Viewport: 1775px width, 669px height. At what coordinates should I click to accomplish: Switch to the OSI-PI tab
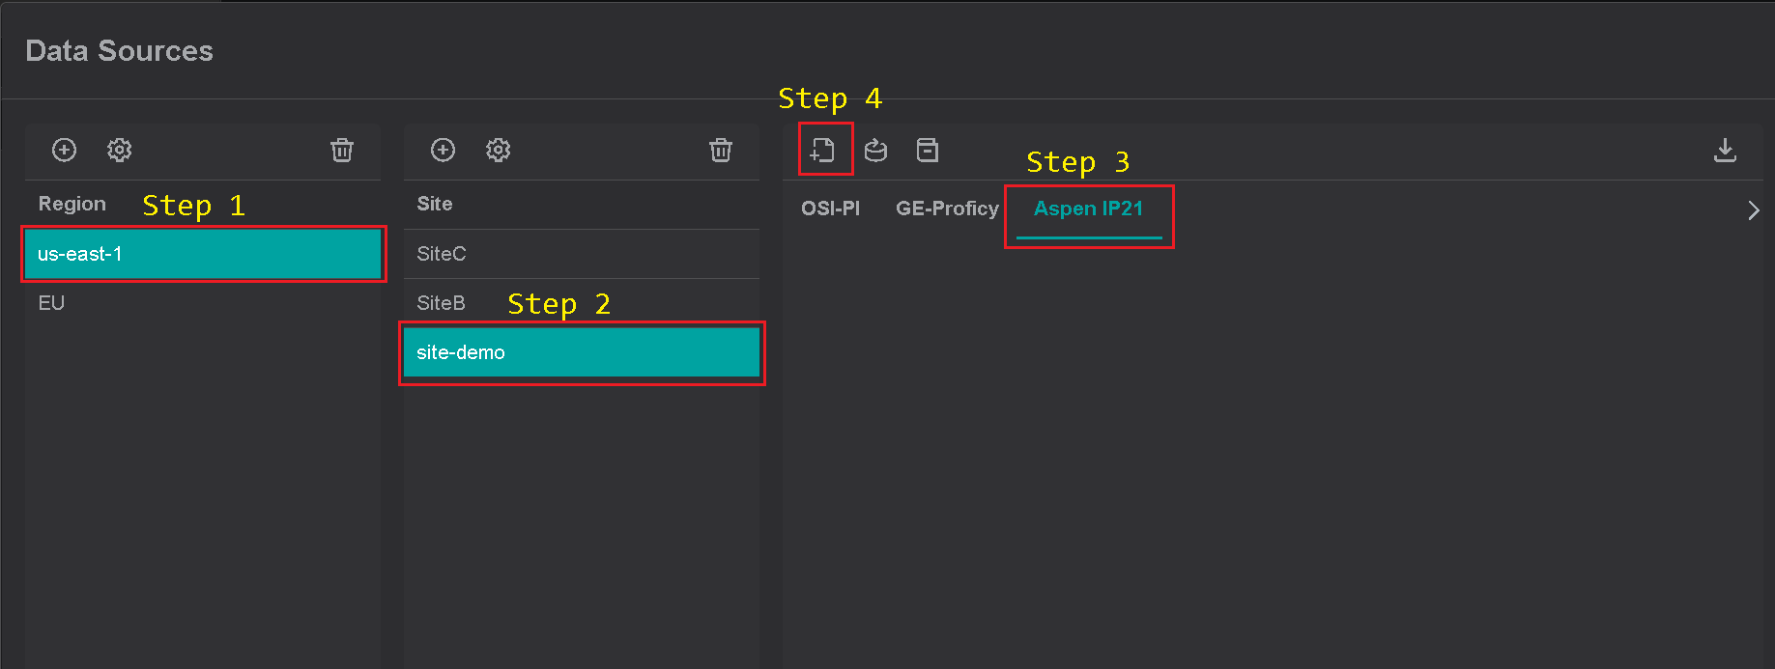830,209
